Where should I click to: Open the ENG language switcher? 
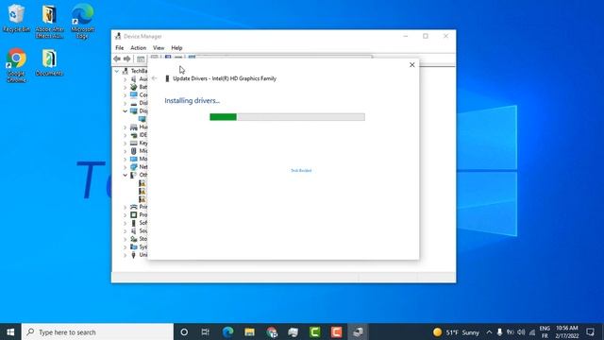tap(545, 331)
